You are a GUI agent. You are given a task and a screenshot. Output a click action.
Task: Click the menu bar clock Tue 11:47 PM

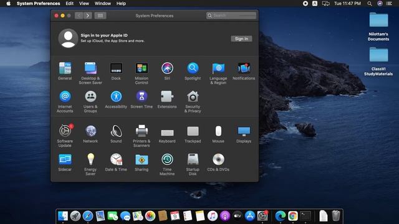pyautogui.click(x=347, y=3)
